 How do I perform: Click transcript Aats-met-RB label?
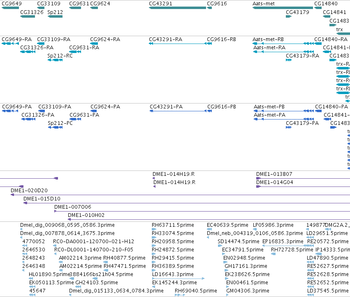[x=268, y=39]
